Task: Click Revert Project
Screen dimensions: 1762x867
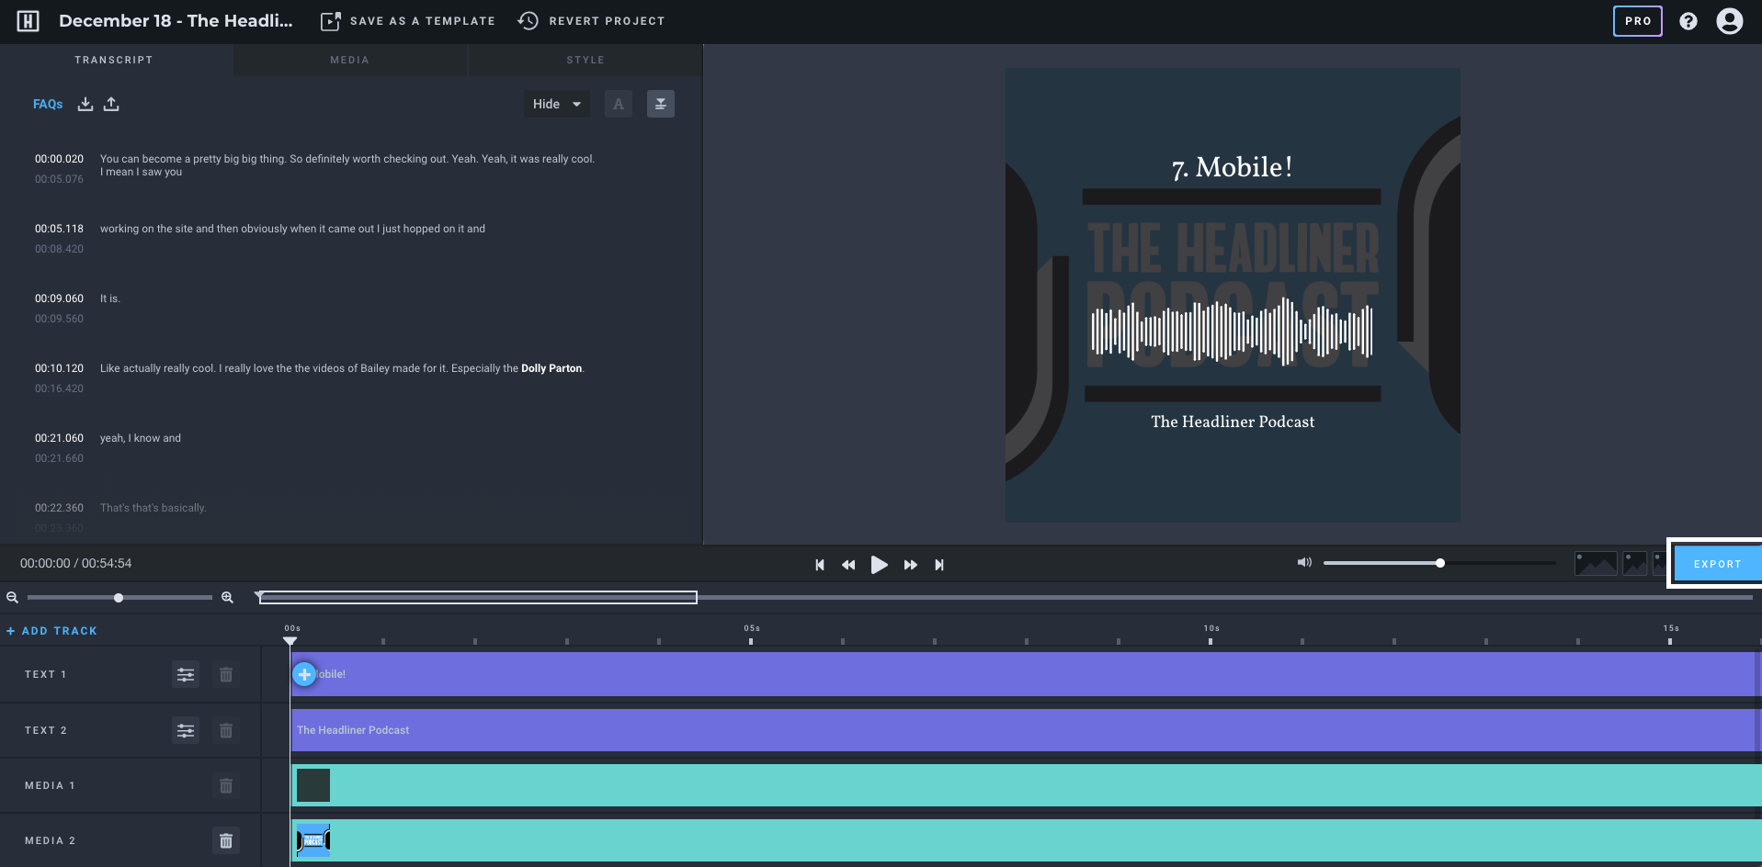Action: tap(591, 21)
